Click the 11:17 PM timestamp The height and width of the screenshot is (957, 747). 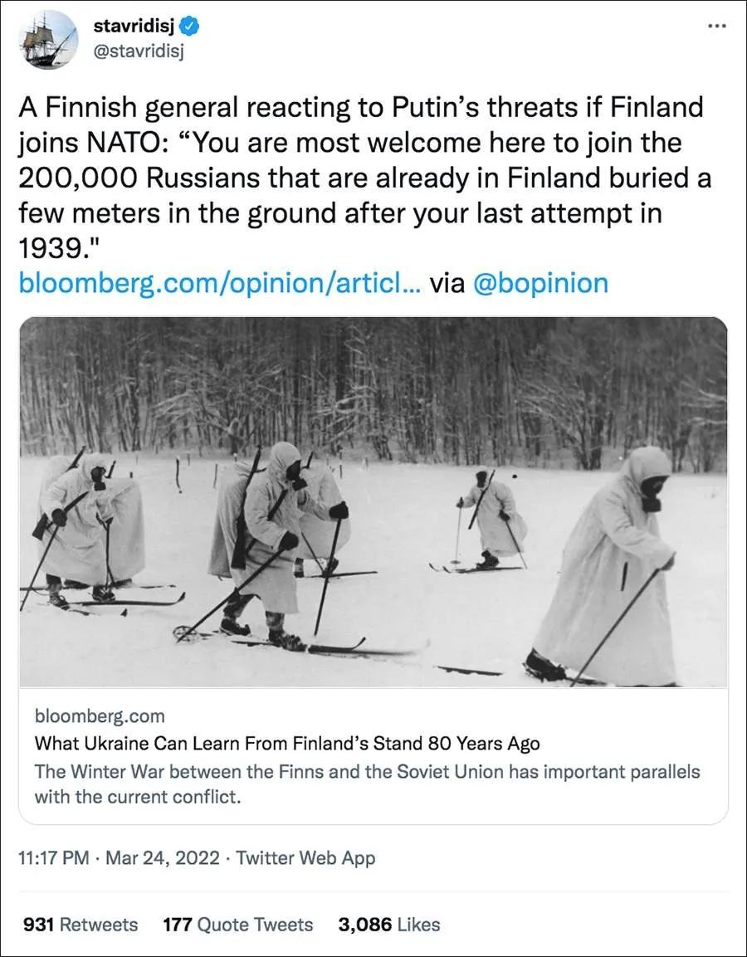tap(53, 857)
